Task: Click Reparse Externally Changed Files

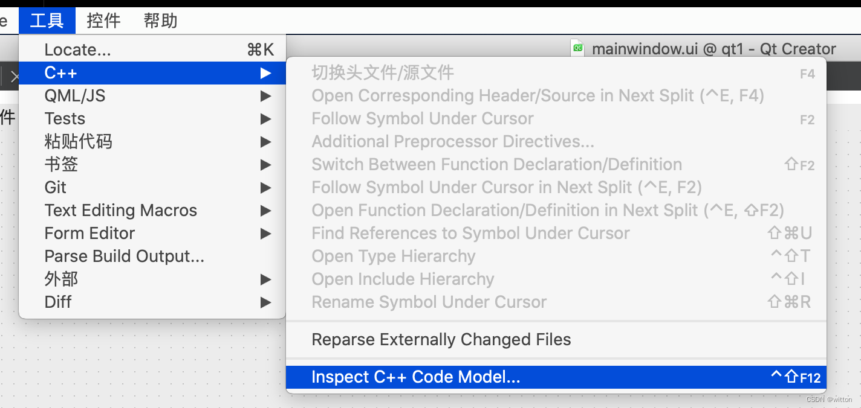Action: click(441, 340)
